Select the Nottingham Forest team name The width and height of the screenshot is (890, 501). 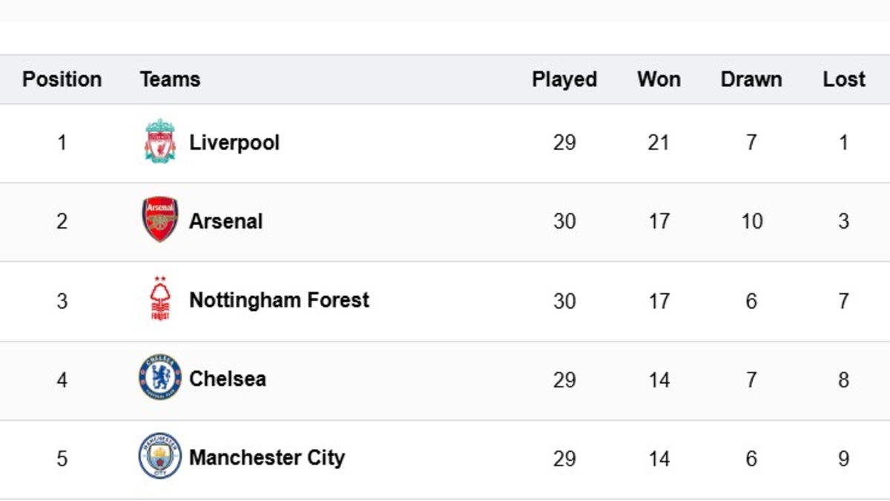(x=279, y=300)
